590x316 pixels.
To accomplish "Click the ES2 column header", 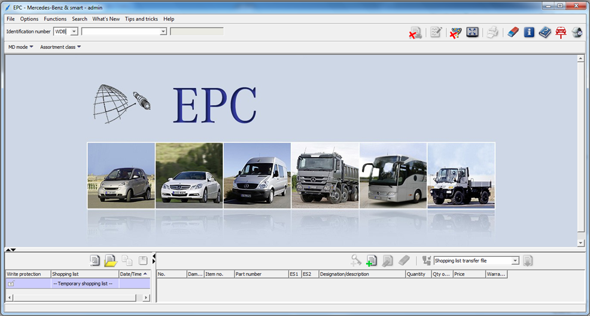I will (x=310, y=274).
